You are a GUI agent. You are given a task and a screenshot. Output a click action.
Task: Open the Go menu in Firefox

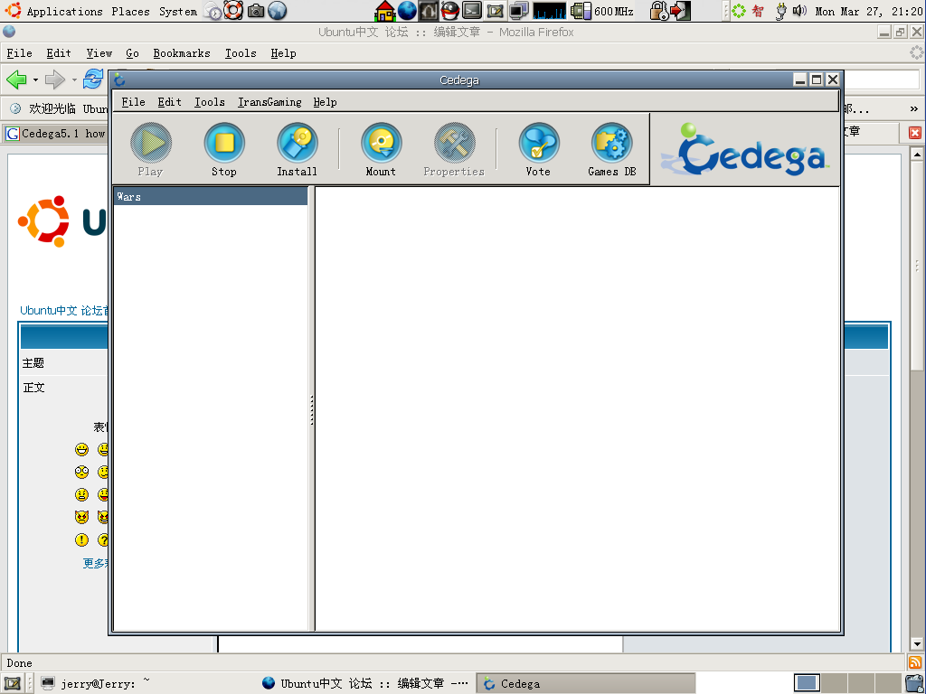click(x=132, y=53)
